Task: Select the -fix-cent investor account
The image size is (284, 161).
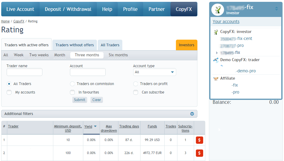Action: click(236, 38)
